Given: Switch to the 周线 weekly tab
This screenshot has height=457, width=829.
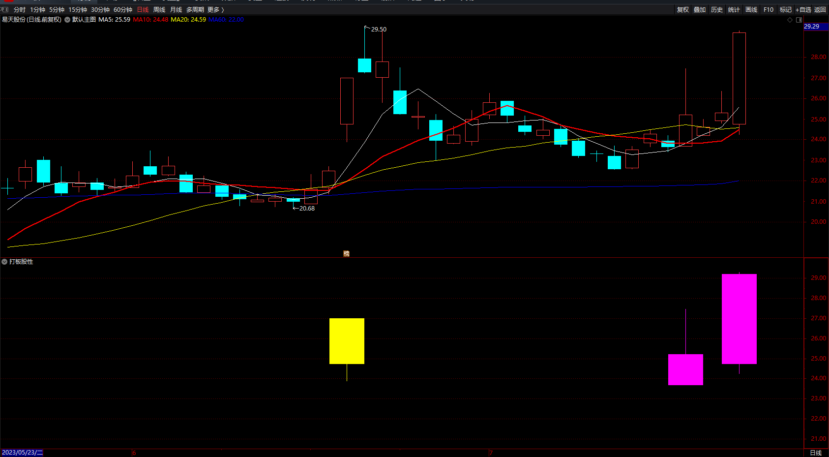Looking at the screenshot, I should click(x=159, y=10).
